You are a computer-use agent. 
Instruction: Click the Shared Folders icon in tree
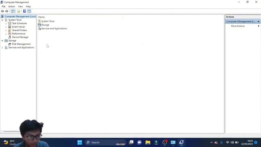10,30
